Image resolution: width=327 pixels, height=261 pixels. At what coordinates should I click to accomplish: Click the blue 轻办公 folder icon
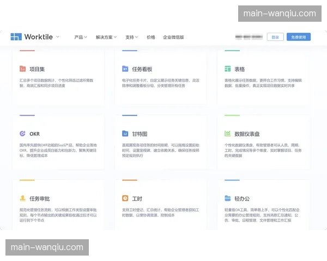coord(227,198)
